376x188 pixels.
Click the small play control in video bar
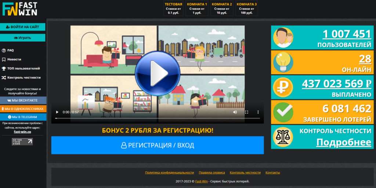(57, 112)
